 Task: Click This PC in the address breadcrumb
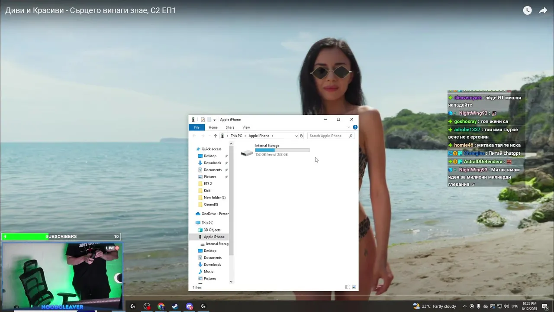236,136
